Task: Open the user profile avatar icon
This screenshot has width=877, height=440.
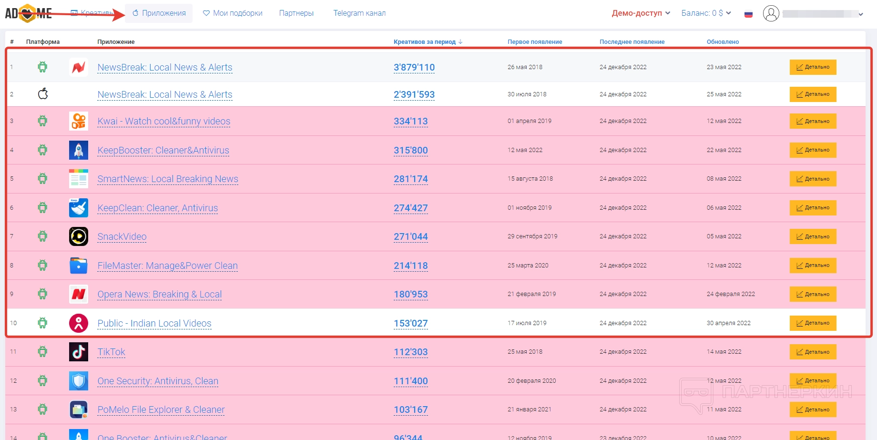Action: [771, 13]
